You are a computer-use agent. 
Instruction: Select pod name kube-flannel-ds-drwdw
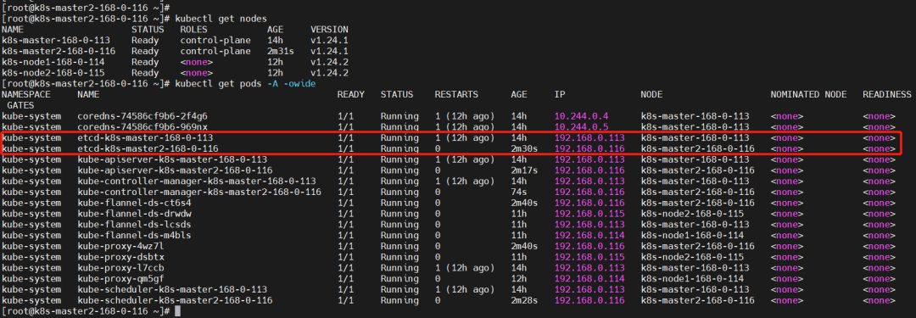[134, 214]
